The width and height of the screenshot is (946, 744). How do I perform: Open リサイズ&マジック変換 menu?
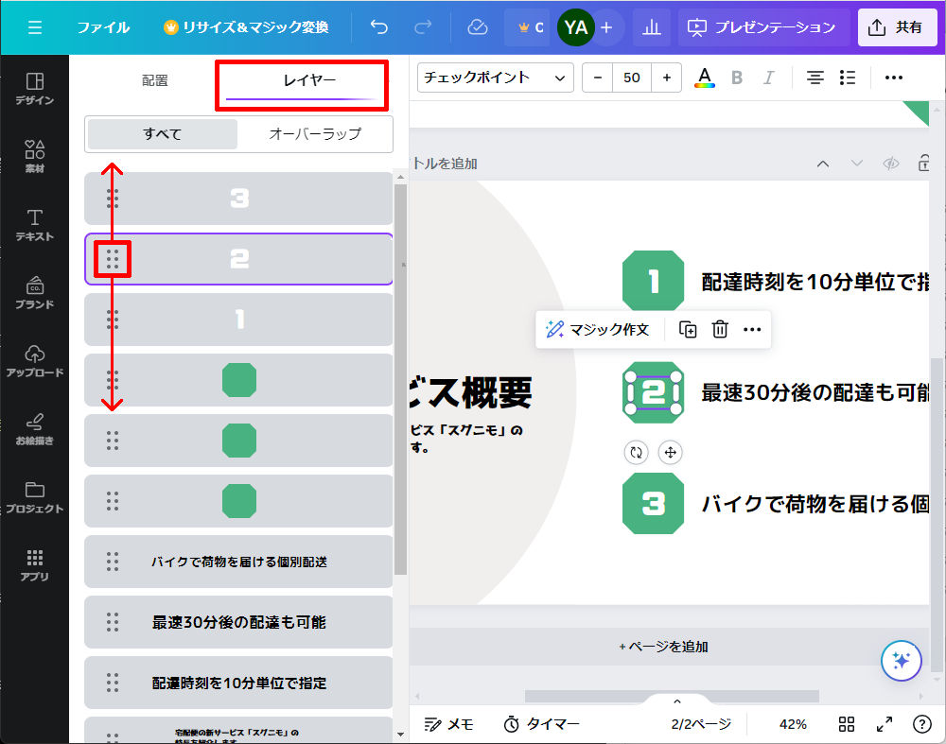(246, 27)
